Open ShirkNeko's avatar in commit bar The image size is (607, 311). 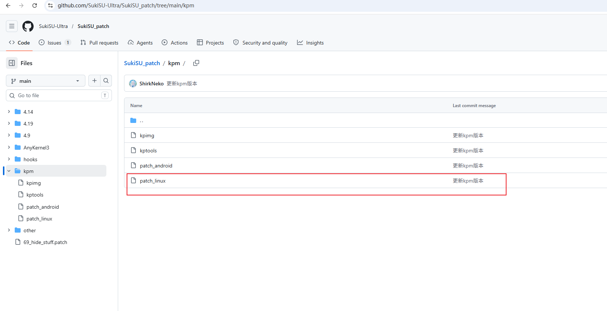click(133, 84)
